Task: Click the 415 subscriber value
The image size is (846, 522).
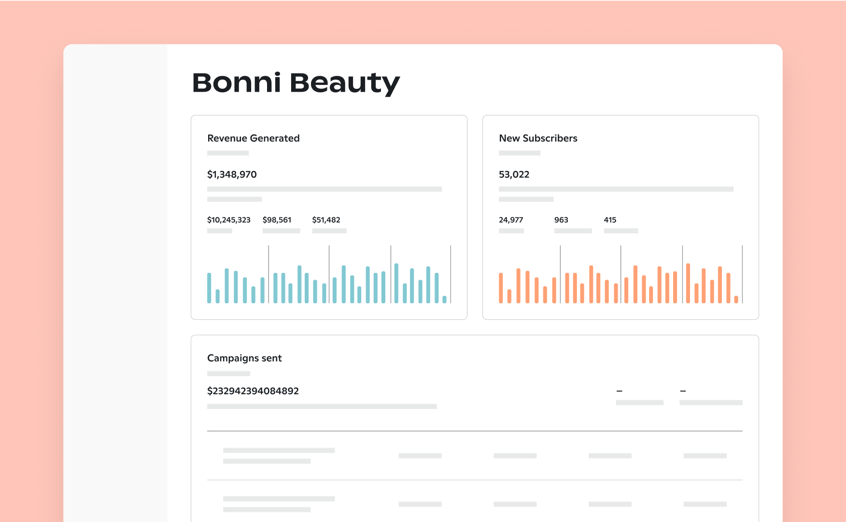Action: [610, 220]
